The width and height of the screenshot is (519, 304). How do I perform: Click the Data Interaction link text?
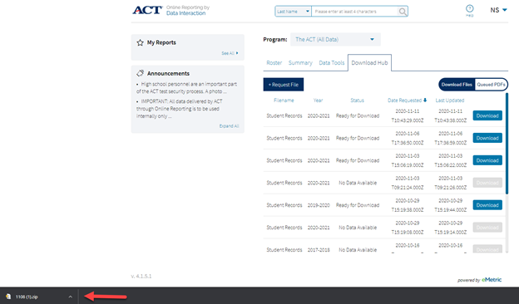(x=185, y=13)
